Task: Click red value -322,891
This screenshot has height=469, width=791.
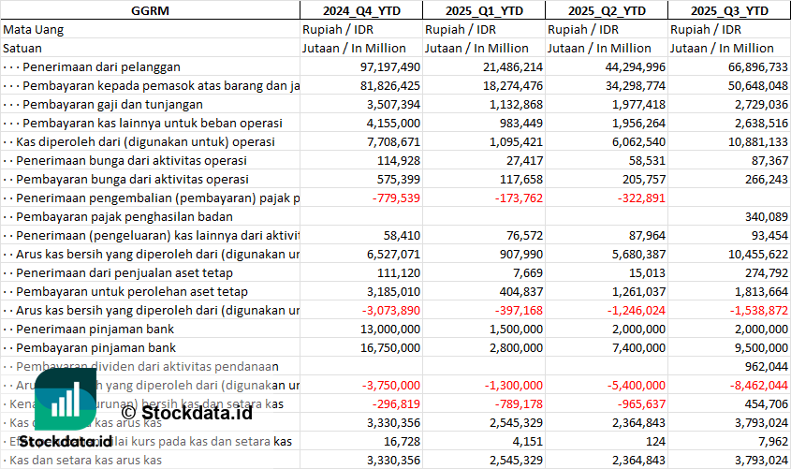Action: click(641, 198)
